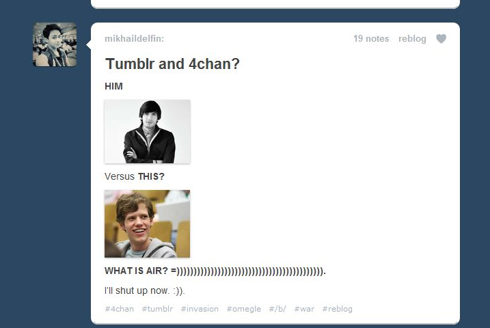
Task: Click the reblog link
Action: (412, 39)
